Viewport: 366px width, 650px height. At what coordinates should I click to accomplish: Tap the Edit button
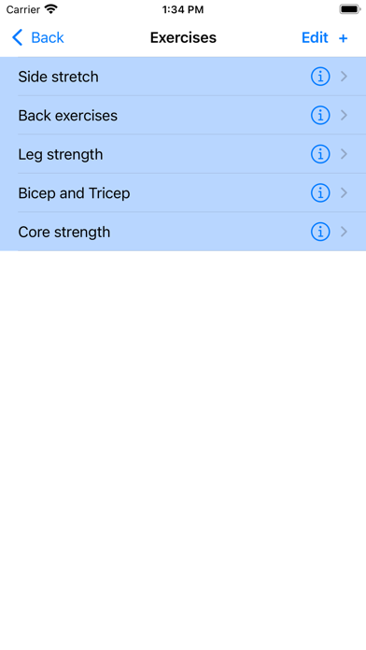(315, 37)
